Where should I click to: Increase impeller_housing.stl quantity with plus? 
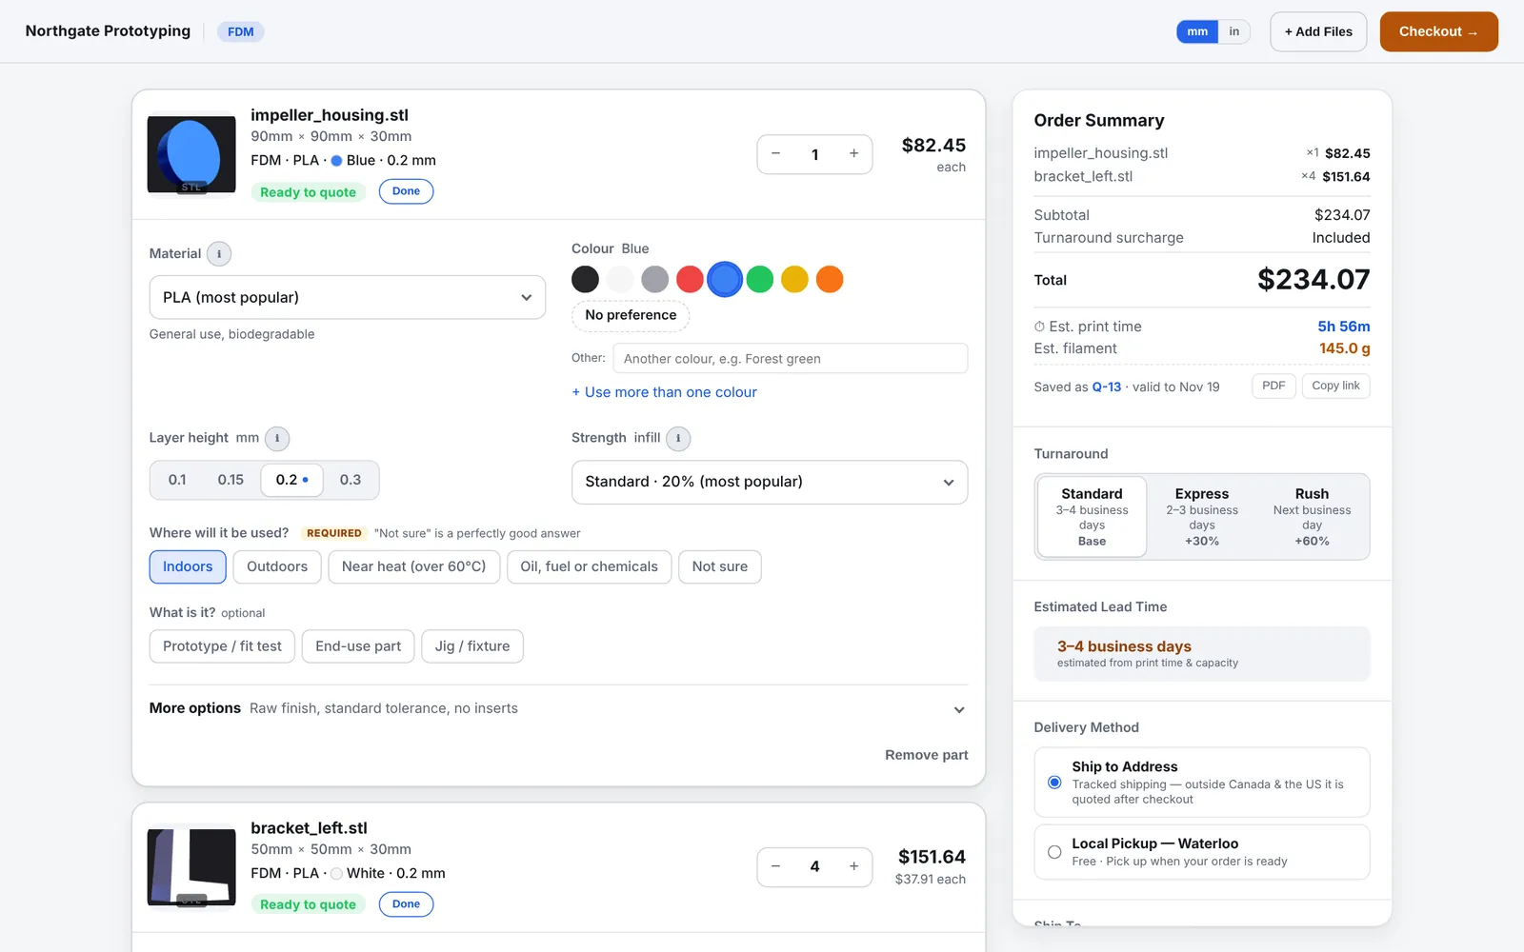tap(853, 154)
